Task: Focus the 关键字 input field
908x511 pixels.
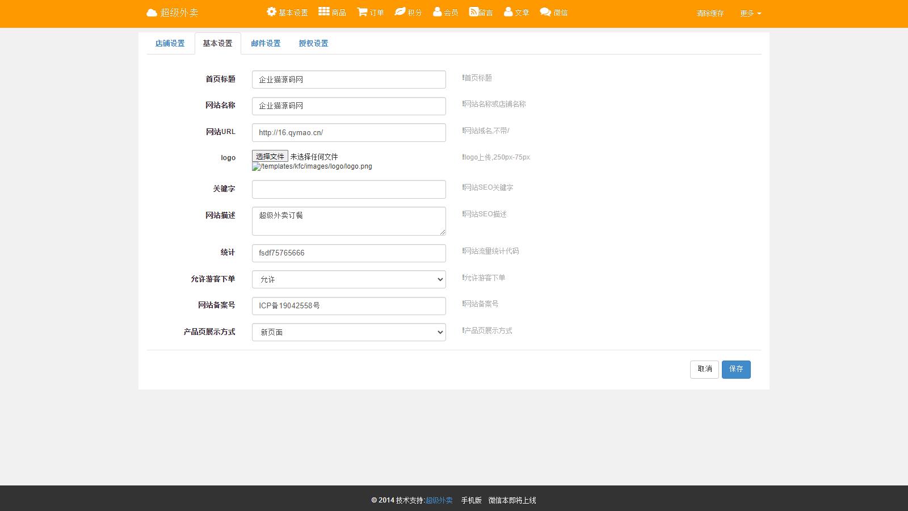Action: 348,189
